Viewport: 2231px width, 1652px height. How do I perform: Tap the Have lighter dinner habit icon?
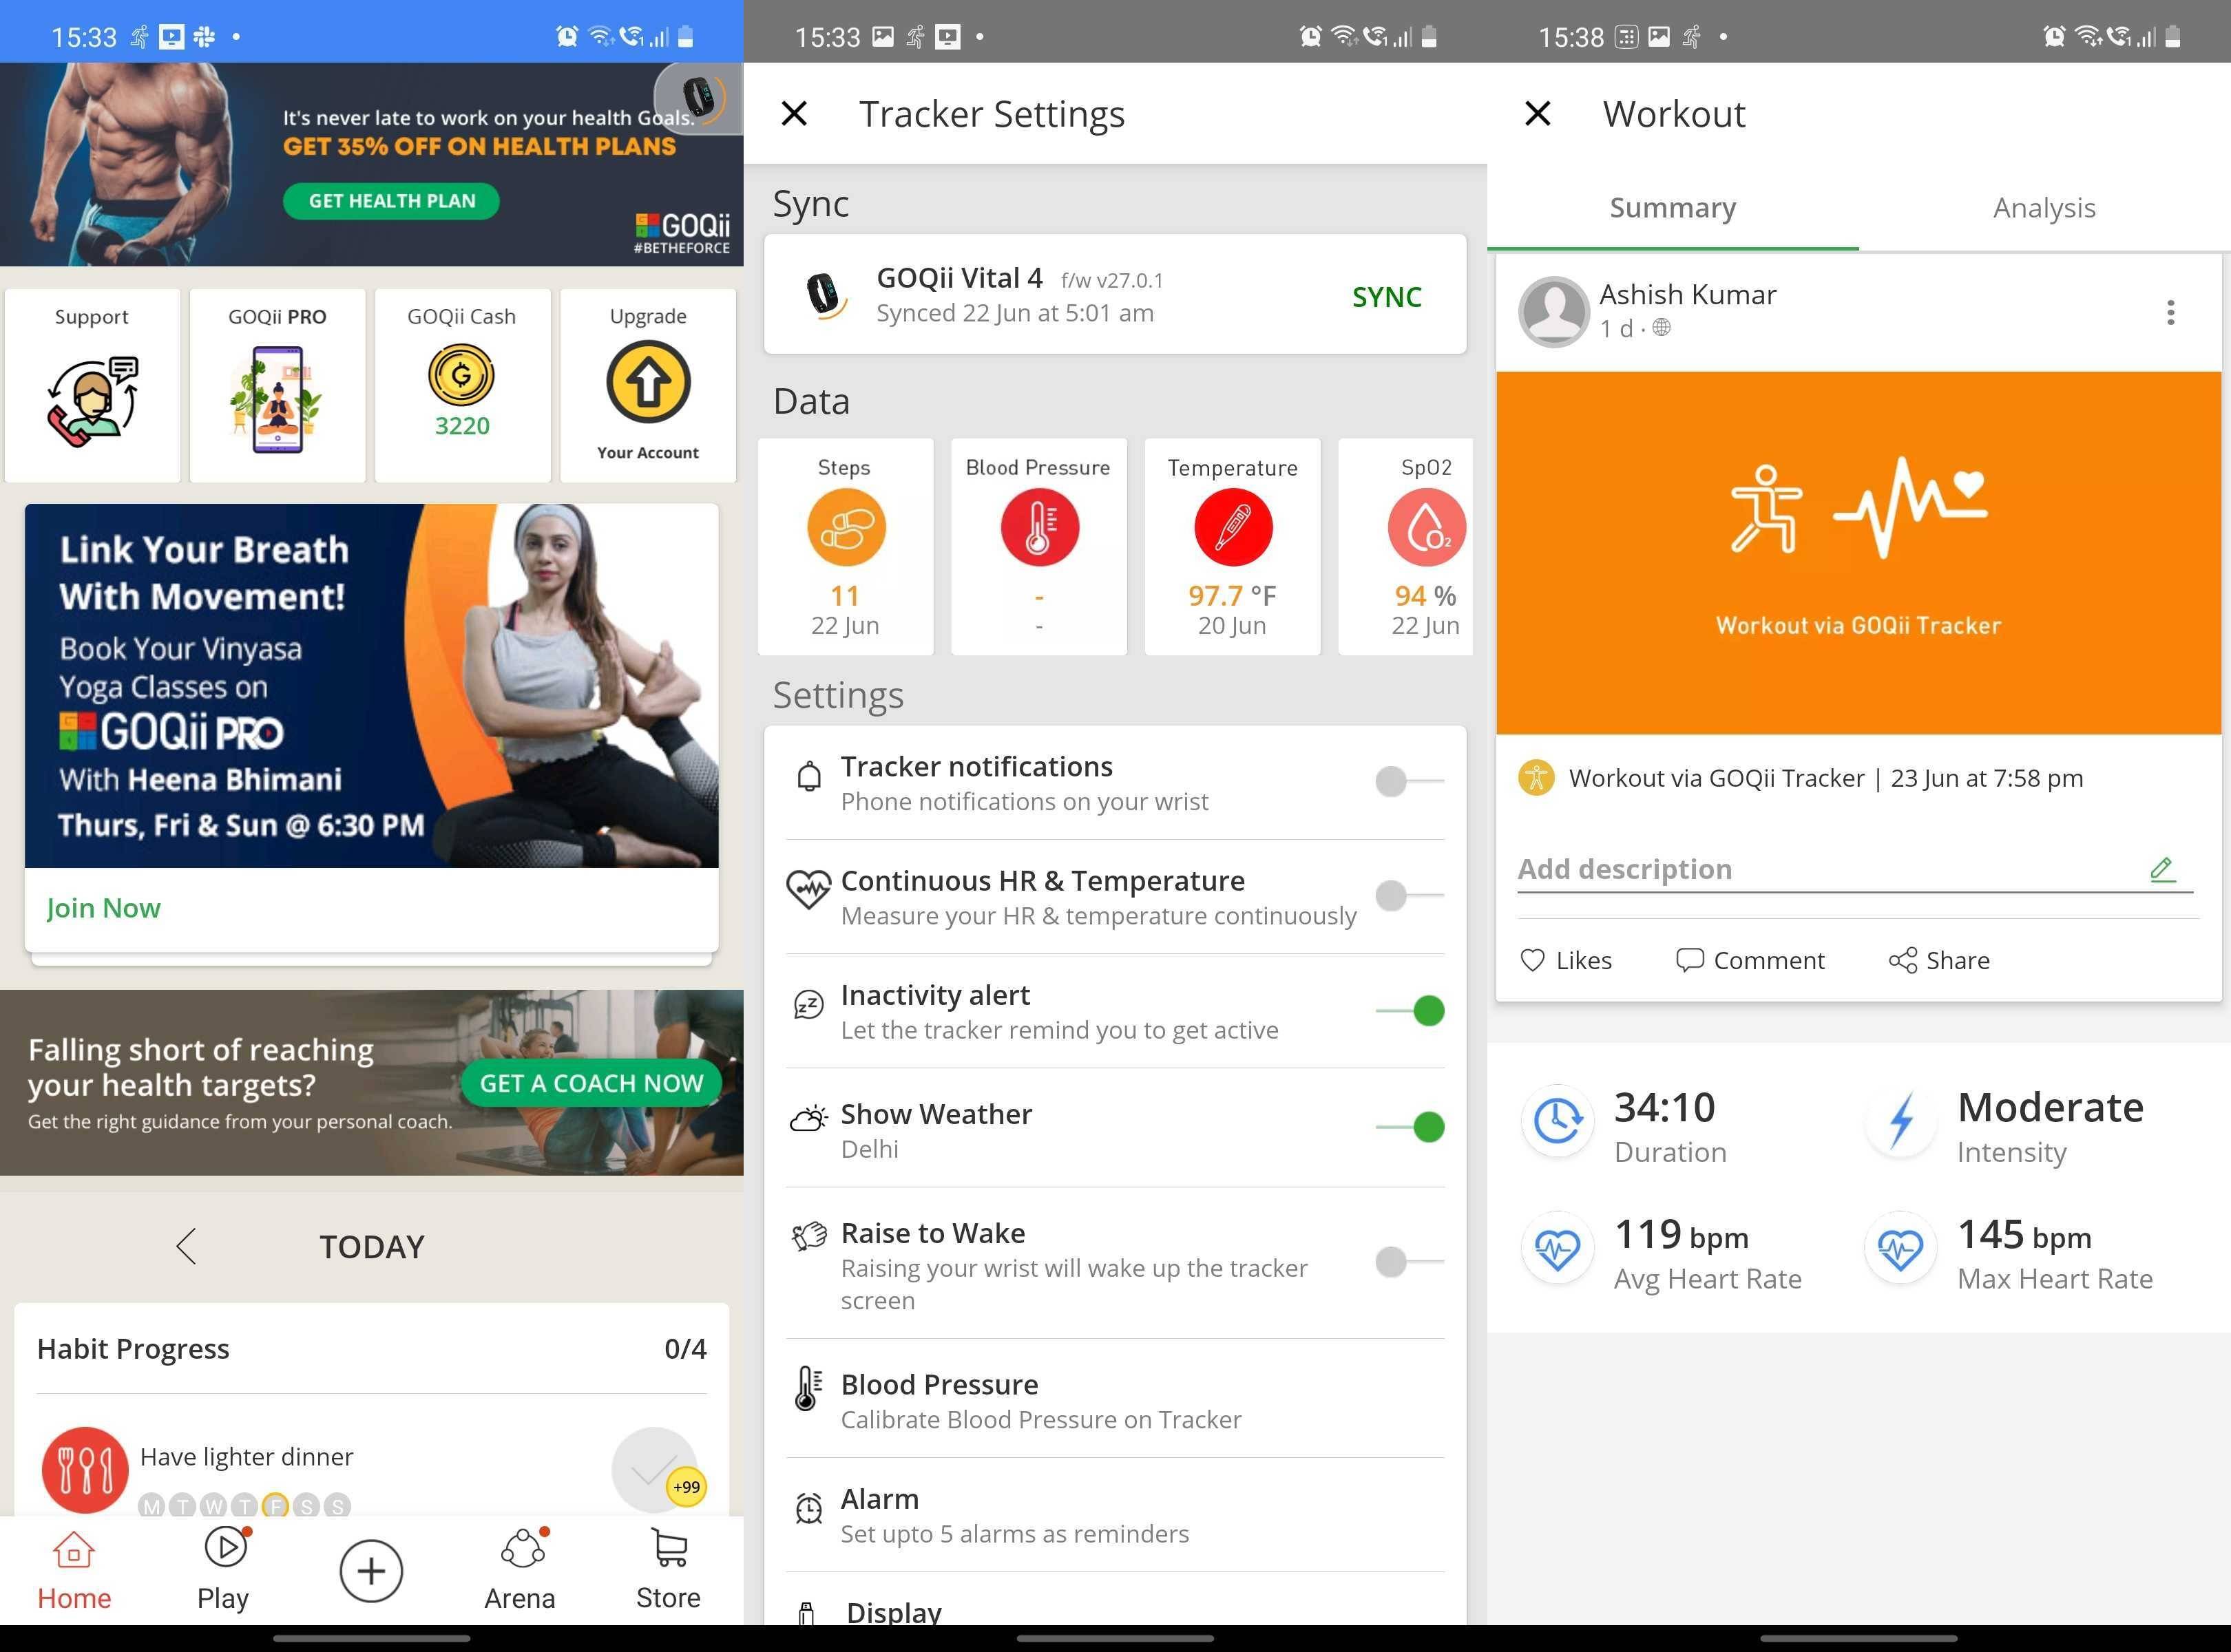[85, 1470]
